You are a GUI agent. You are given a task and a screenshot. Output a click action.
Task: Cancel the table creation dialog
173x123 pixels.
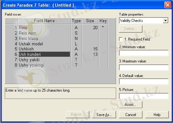click(x=130, y=115)
